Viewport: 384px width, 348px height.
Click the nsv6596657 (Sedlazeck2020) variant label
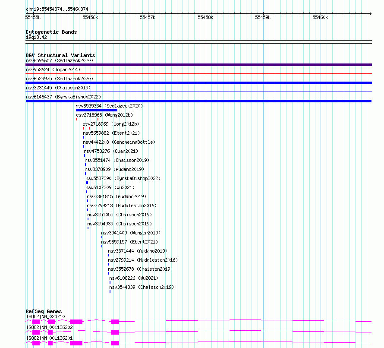[60, 60]
